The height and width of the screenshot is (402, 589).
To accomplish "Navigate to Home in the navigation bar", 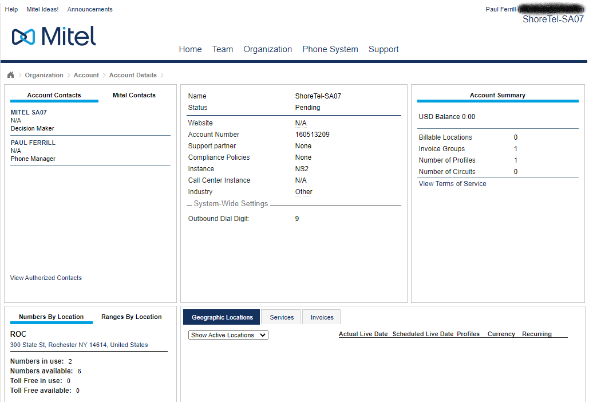I will pos(190,49).
